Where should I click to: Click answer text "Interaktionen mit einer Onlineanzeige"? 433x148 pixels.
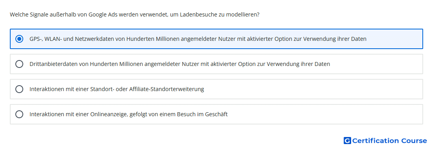129,114
